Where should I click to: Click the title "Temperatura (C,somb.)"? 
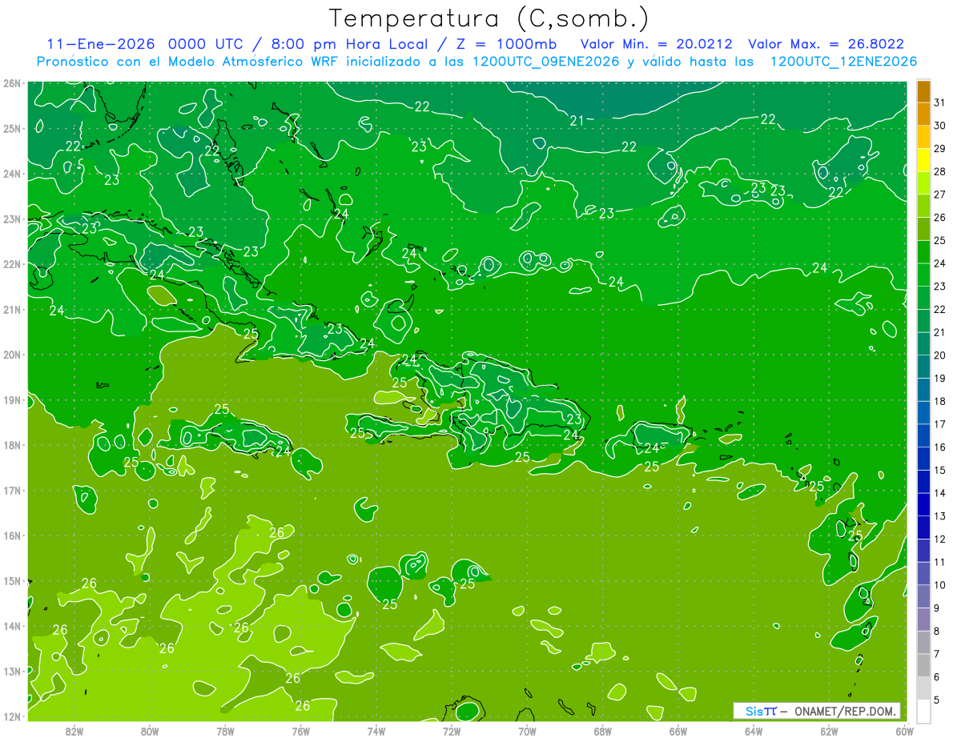click(489, 18)
